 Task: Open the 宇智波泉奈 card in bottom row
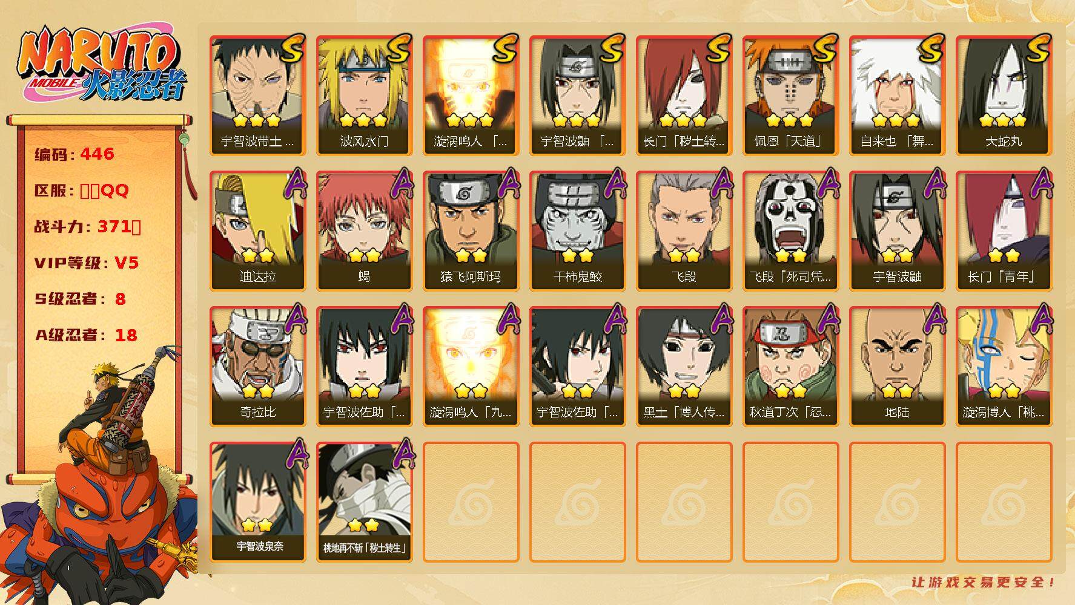(x=257, y=502)
